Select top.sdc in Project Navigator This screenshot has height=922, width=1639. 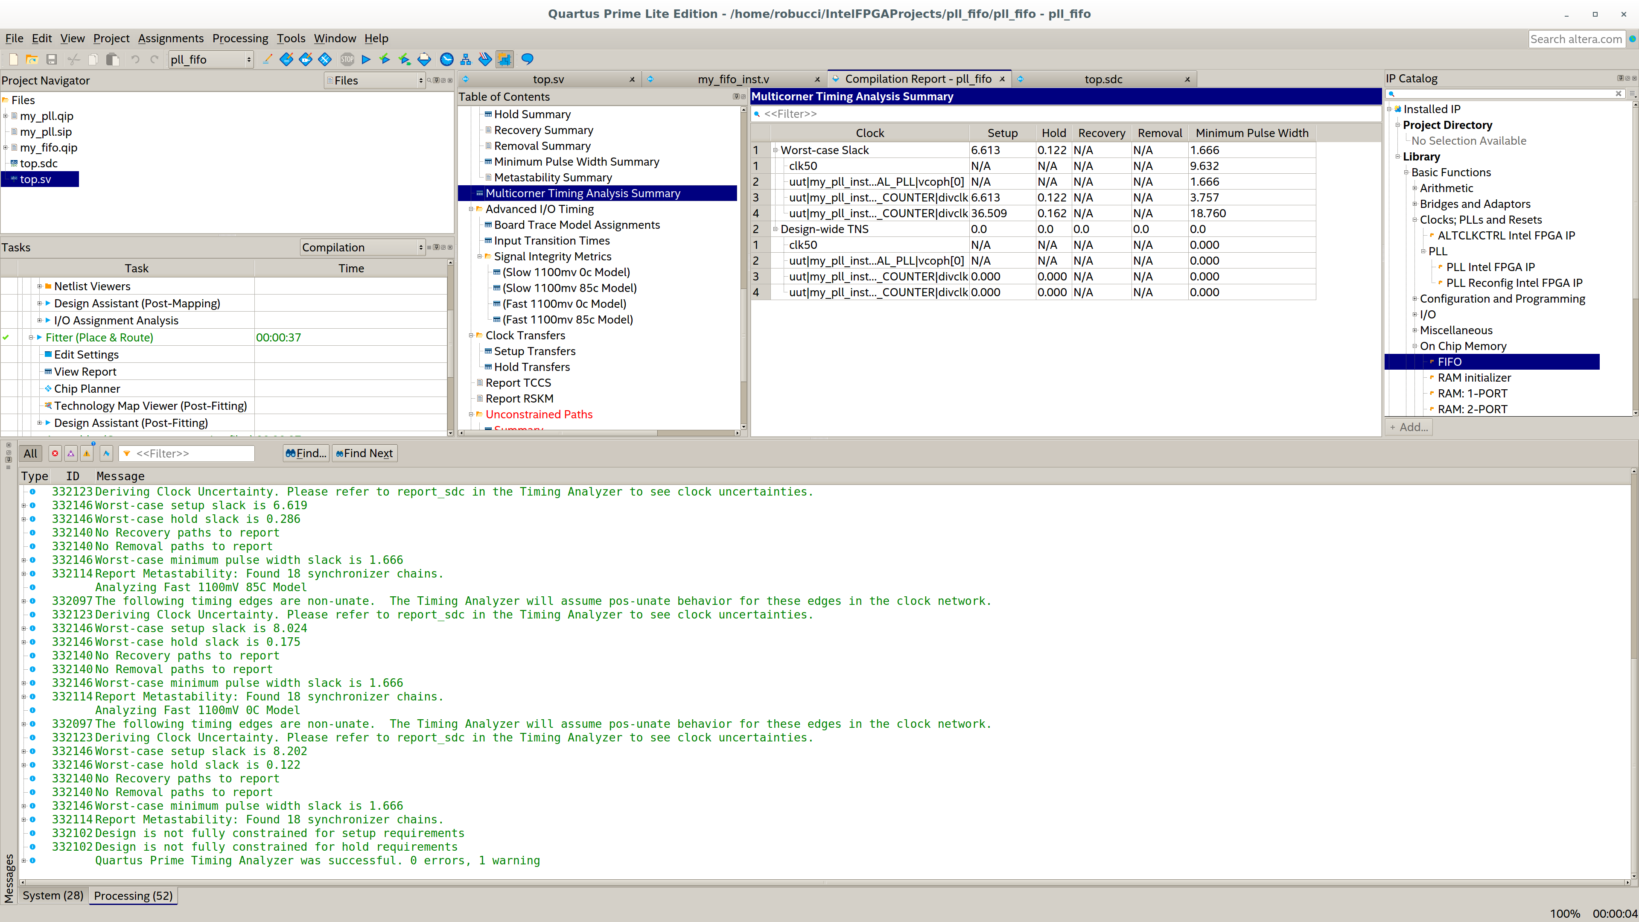38,163
